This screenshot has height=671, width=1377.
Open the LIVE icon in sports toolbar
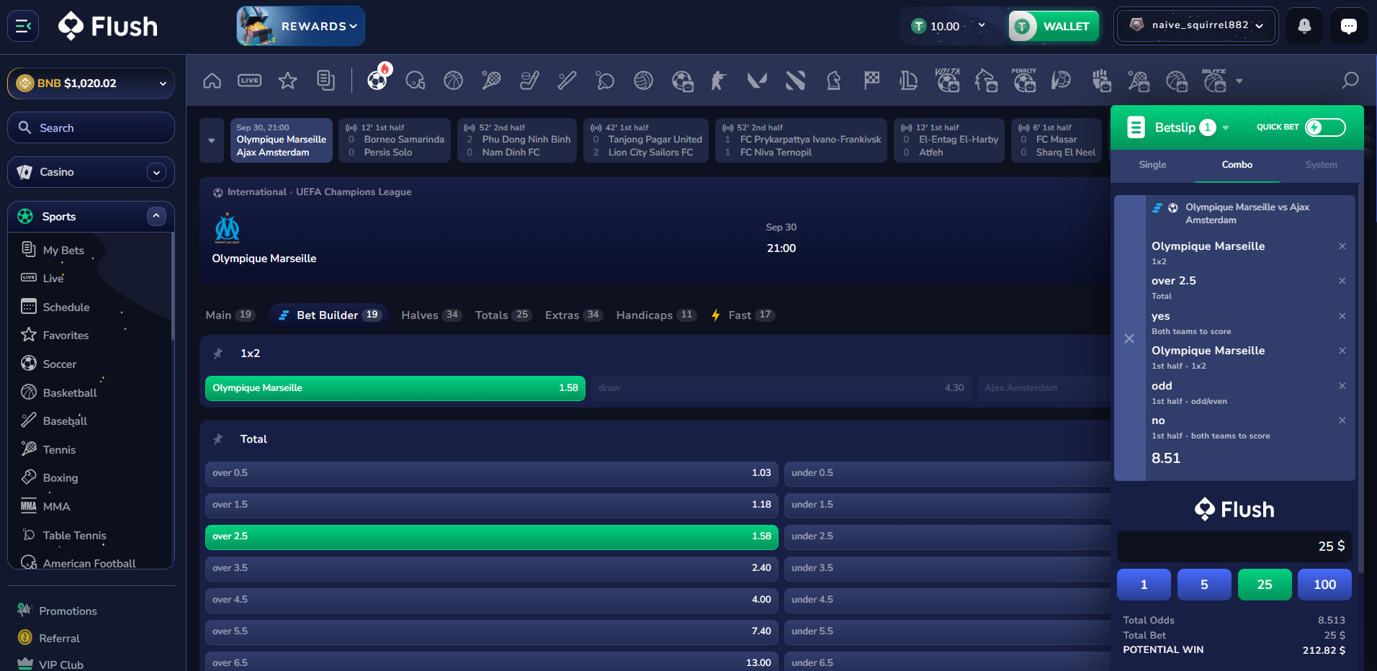tap(250, 81)
